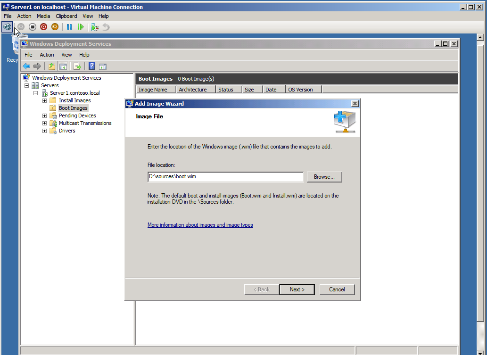Open the Action menu in Windows Deployment Services
Viewport: 487px width, 355px height.
[47, 55]
